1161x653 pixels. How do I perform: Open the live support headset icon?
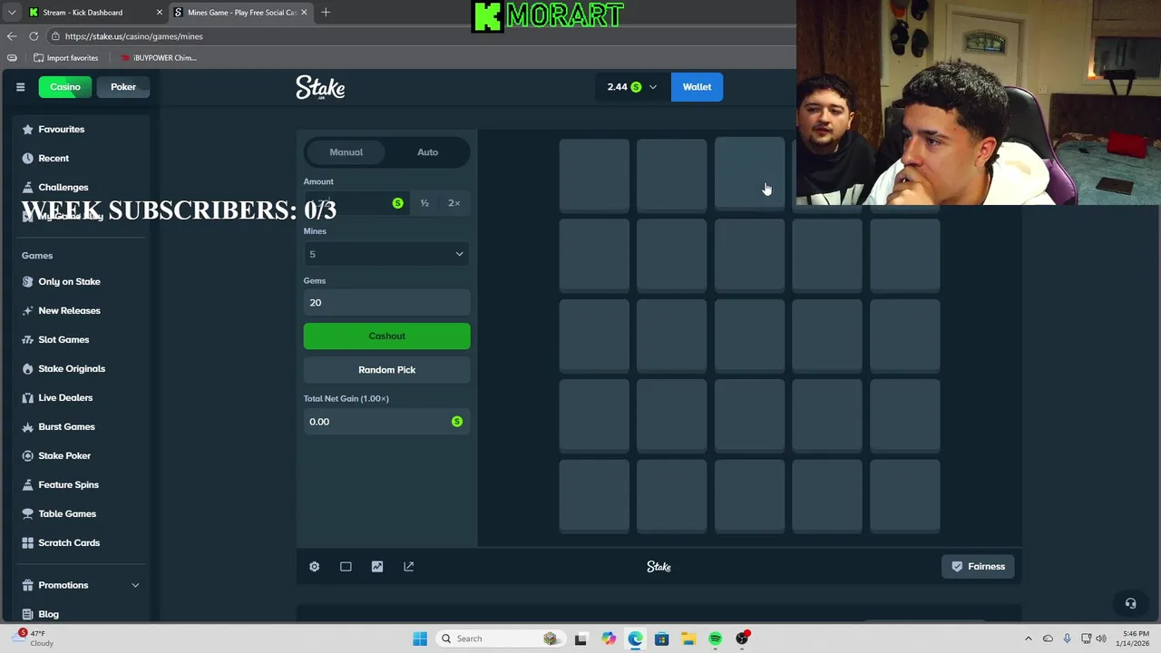[x=1130, y=603]
